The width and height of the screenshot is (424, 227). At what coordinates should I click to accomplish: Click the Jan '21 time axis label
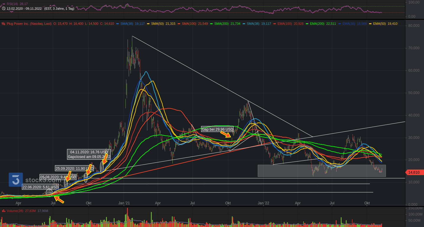click(x=124, y=203)
